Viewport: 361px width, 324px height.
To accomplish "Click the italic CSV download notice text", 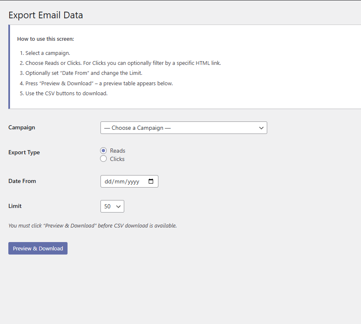I will point(93,225).
